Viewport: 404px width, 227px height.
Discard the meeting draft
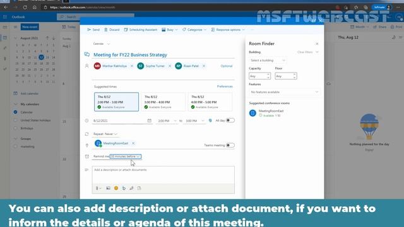click(112, 30)
